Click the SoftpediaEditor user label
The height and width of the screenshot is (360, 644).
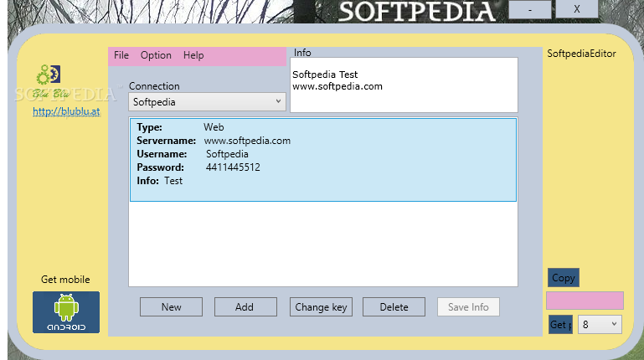pos(581,54)
